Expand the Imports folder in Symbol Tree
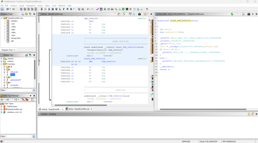 click(2, 59)
